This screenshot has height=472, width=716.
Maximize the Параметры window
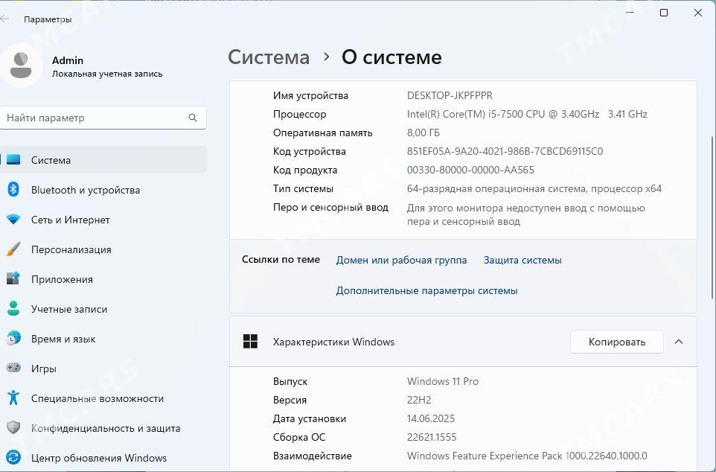[x=664, y=13]
